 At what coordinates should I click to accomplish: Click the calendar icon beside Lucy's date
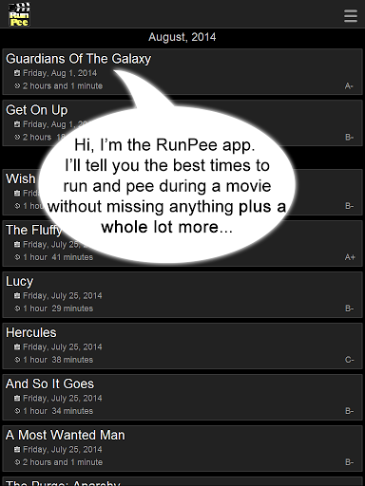point(17,295)
